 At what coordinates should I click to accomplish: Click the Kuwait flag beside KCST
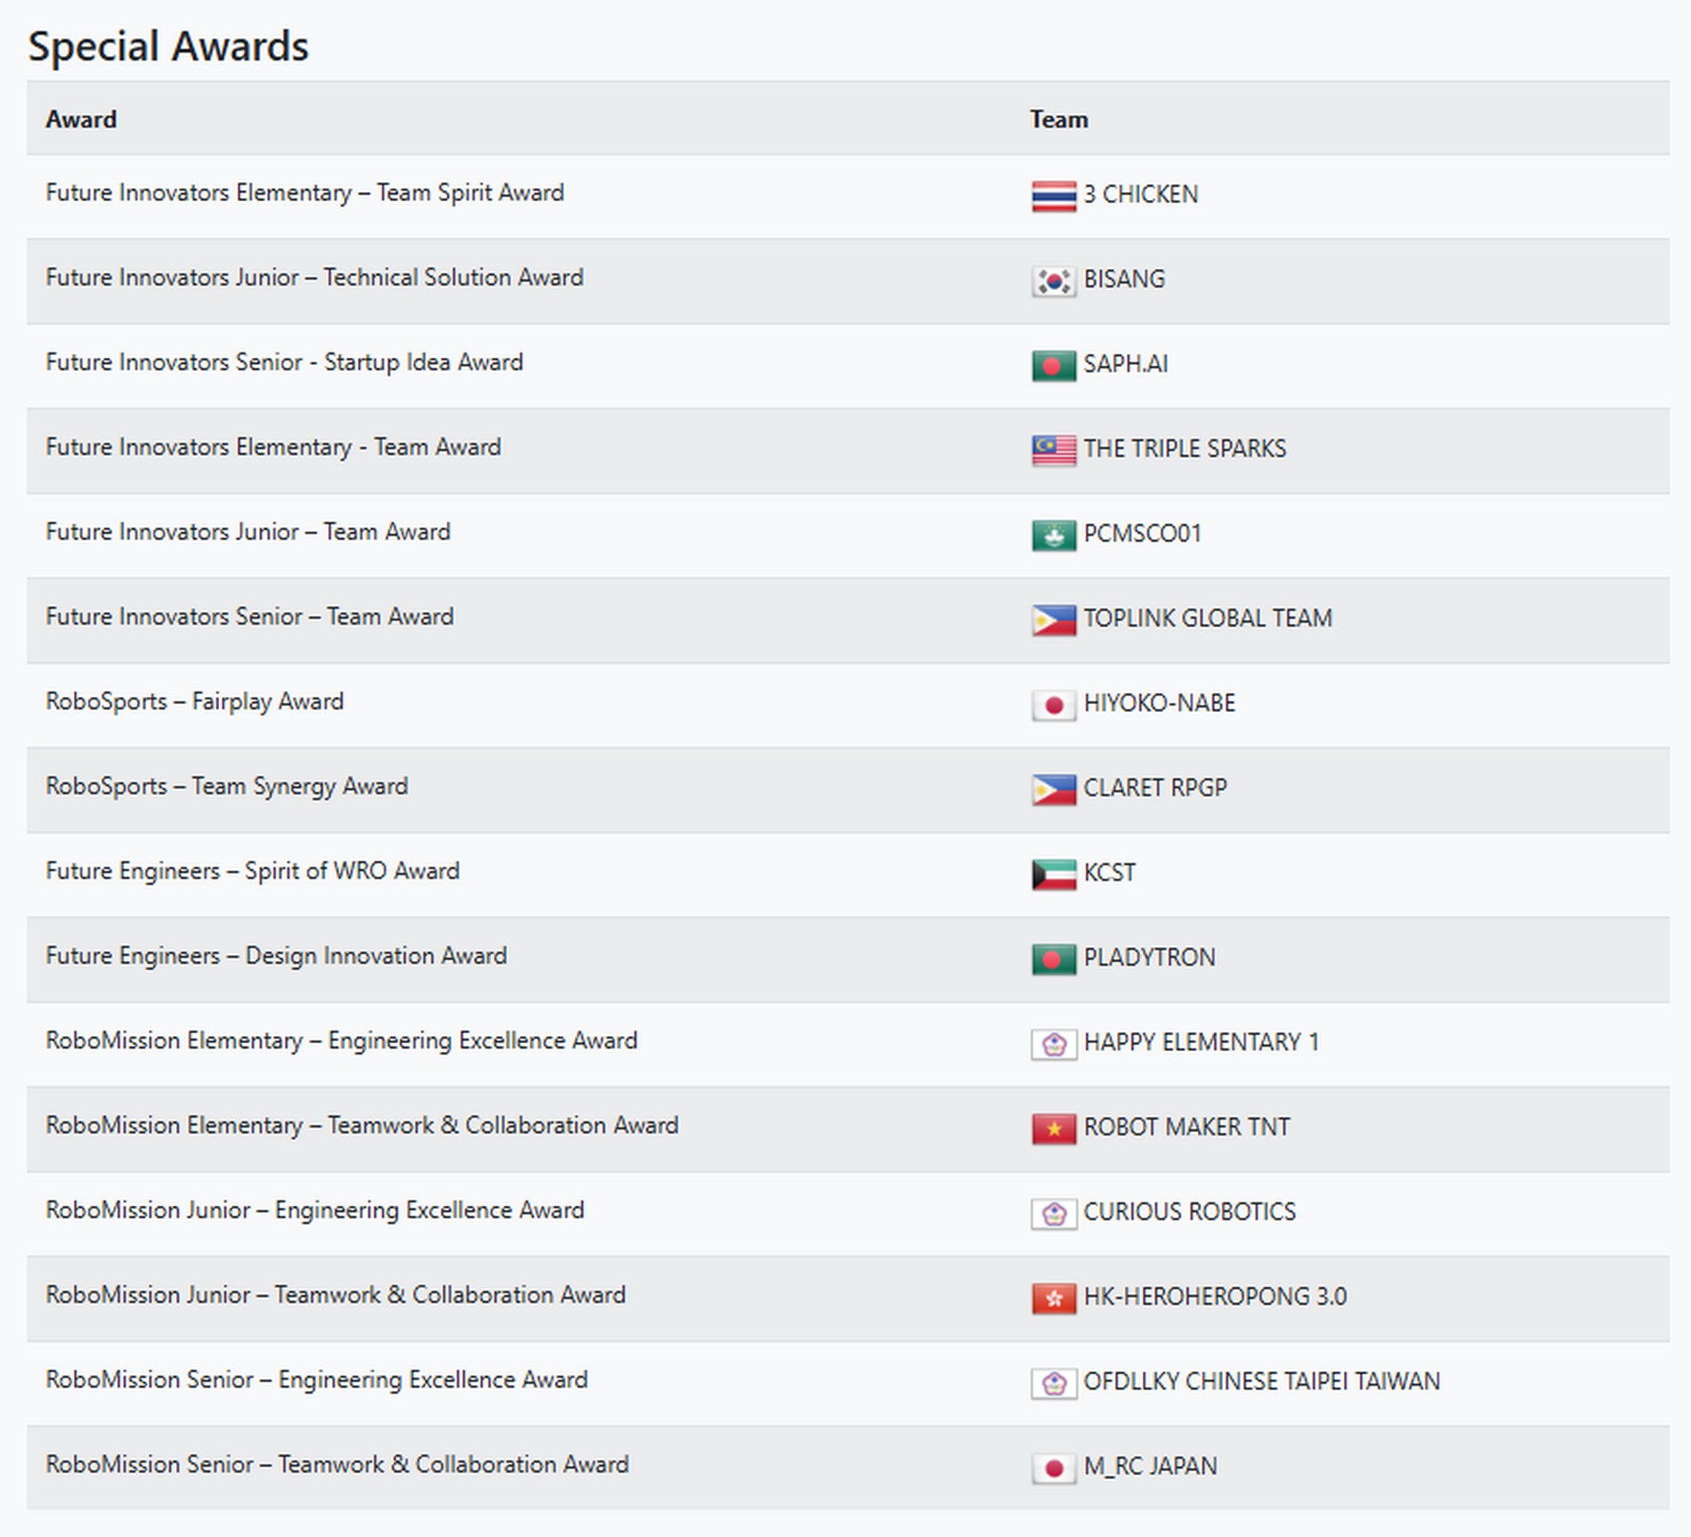1054,874
